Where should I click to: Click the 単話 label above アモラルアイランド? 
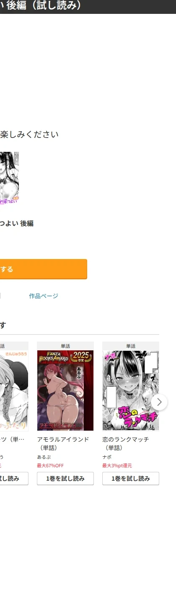coord(65,346)
